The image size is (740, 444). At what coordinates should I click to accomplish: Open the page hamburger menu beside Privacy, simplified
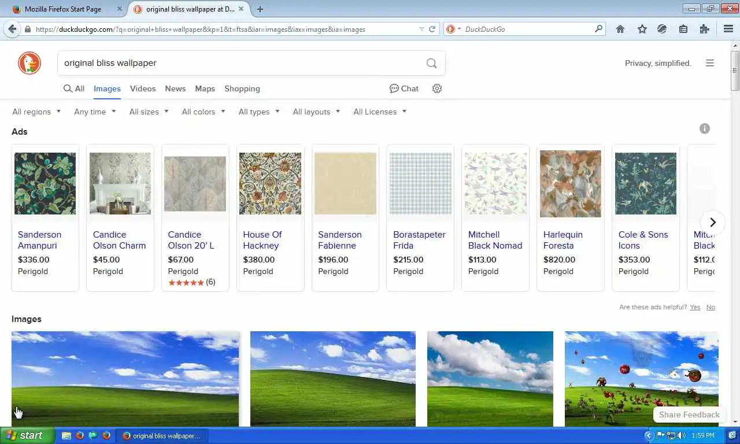[x=710, y=63]
